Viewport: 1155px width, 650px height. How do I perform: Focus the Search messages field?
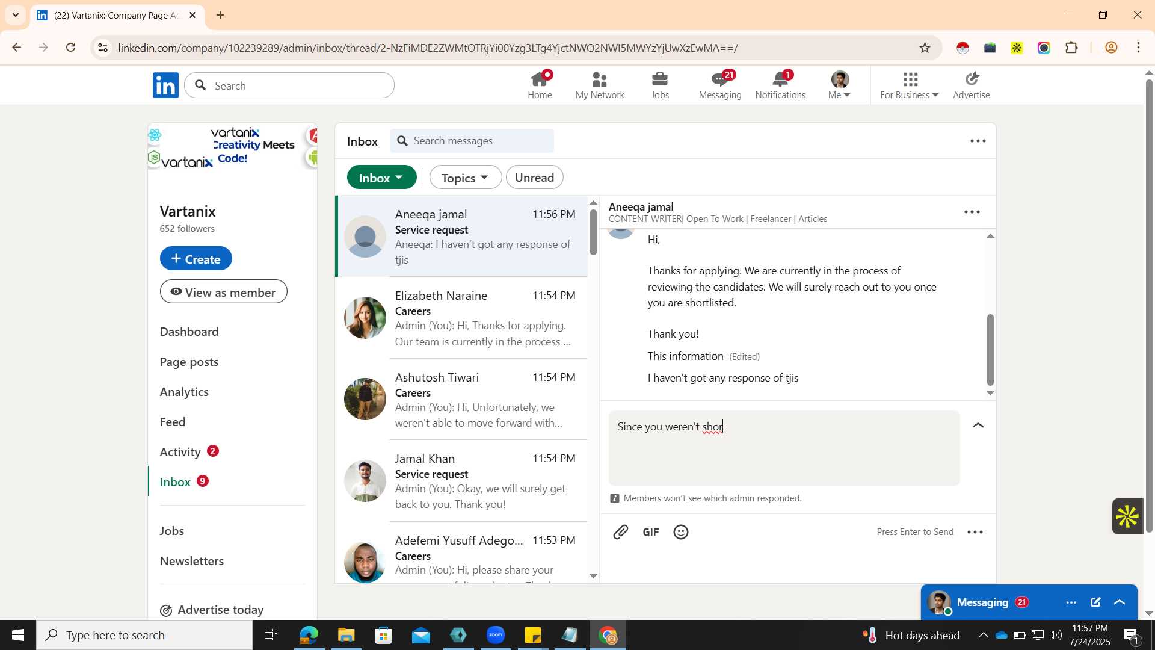(472, 141)
